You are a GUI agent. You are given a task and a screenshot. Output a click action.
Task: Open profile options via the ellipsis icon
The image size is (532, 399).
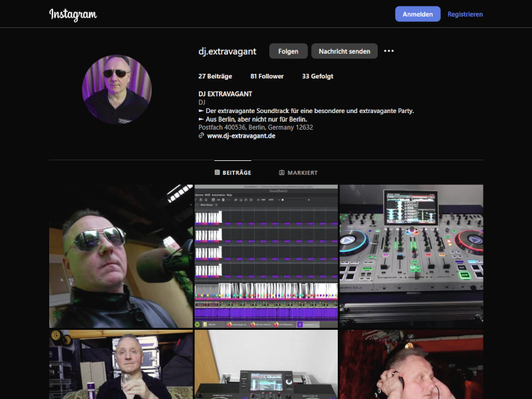pos(388,51)
